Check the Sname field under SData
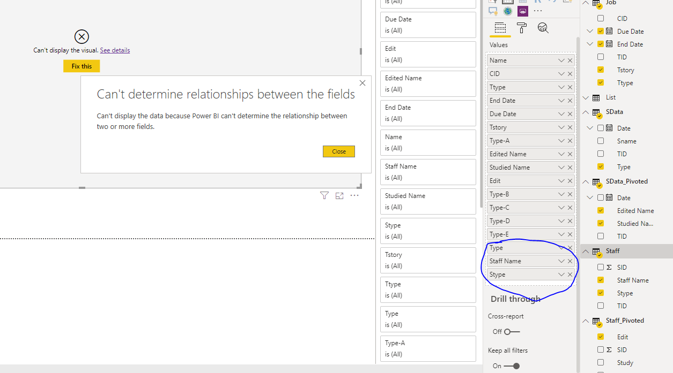The width and height of the screenshot is (673, 373). tap(601, 141)
